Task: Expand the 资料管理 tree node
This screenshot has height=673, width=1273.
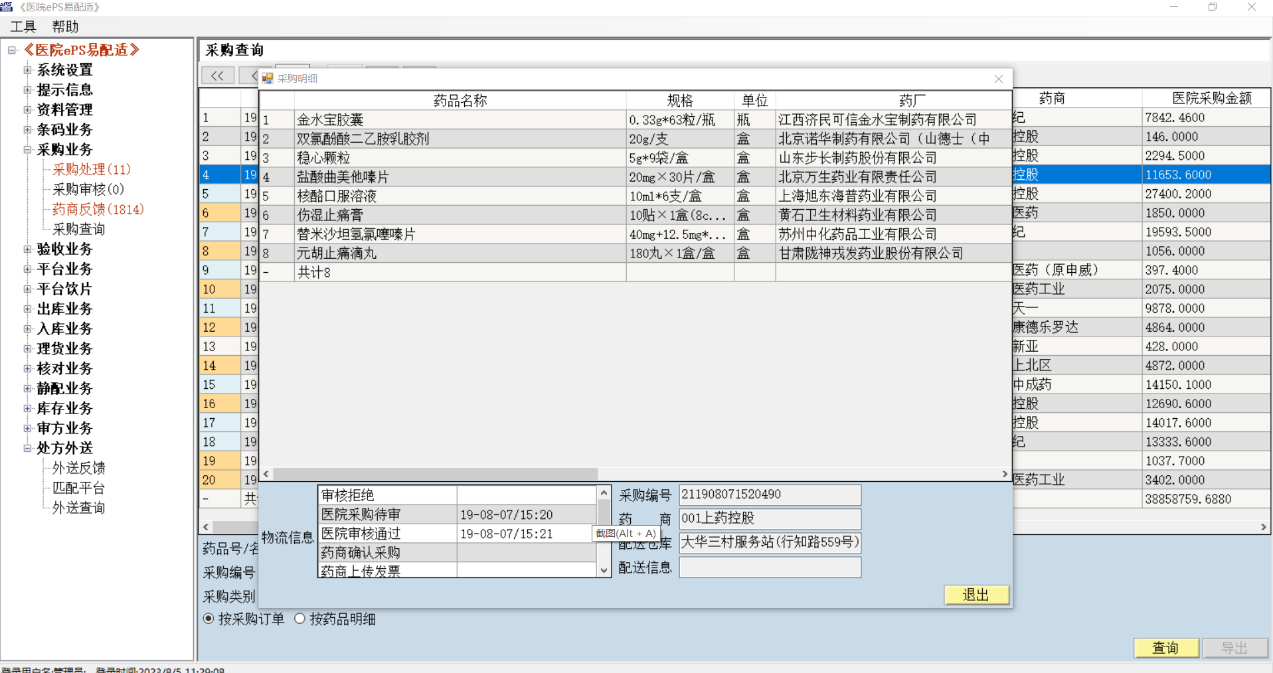Action: coord(27,110)
